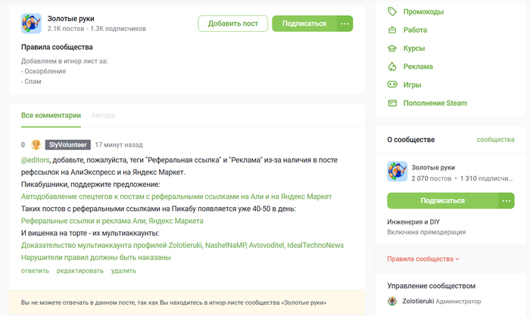Open Золотые руки title in header

point(70,19)
